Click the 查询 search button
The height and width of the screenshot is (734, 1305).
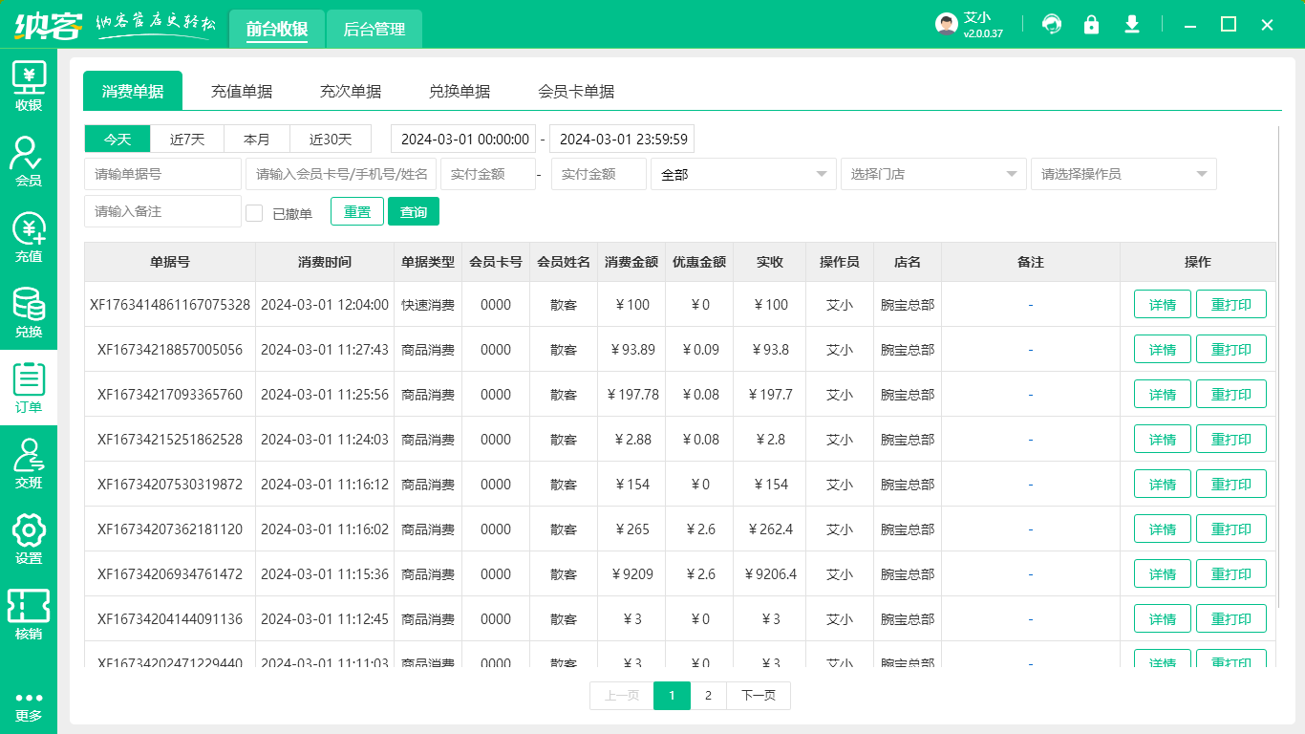tap(414, 211)
